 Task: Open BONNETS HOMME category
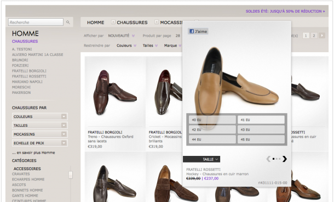[27, 190]
